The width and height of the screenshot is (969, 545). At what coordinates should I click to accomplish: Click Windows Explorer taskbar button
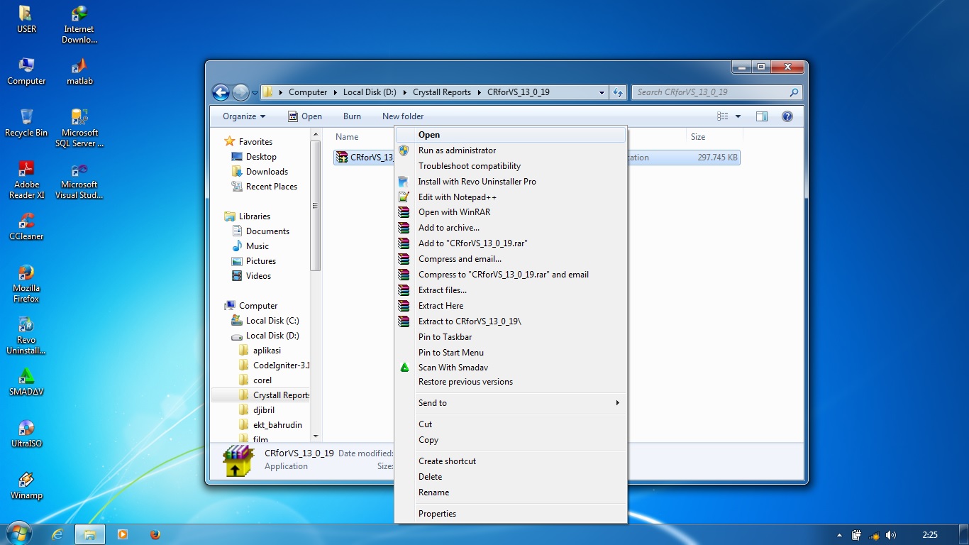point(90,534)
